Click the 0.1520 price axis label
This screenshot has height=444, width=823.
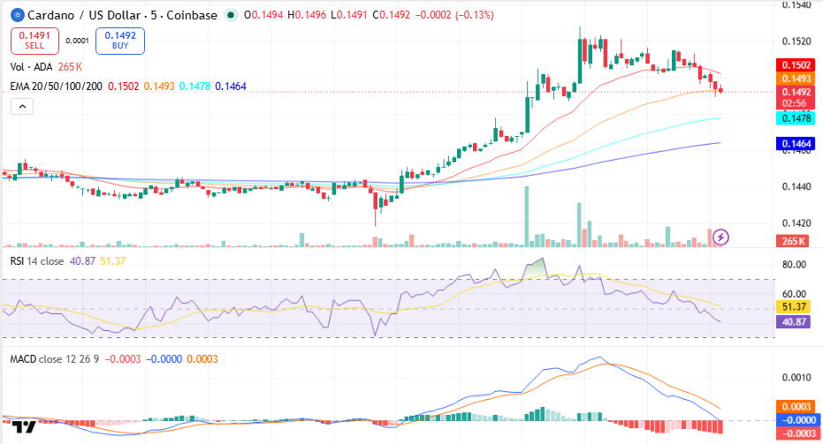[x=796, y=41]
